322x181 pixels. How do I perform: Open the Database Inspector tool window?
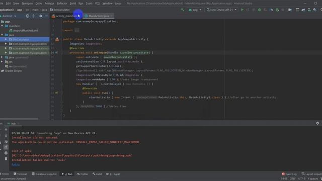pos(44,174)
